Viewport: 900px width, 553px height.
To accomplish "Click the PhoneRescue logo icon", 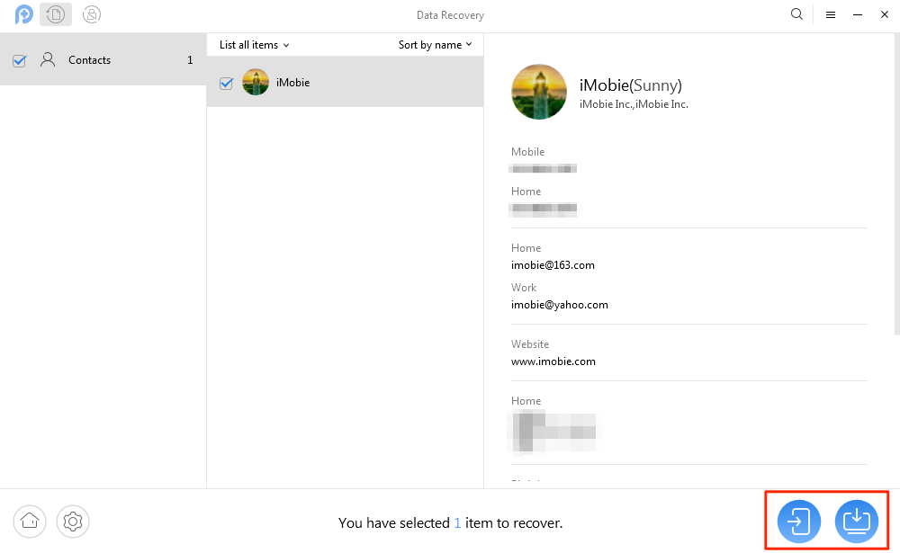I will click(x=24, y=14).
